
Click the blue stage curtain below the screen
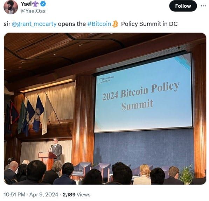tap(144, 147)
